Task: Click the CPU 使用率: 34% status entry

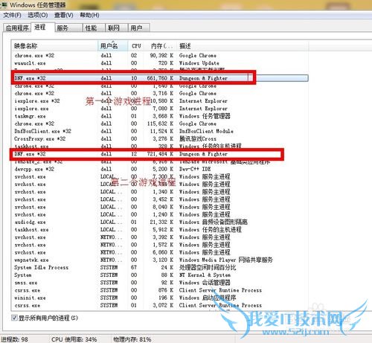Action: click(x=74, y=339)
